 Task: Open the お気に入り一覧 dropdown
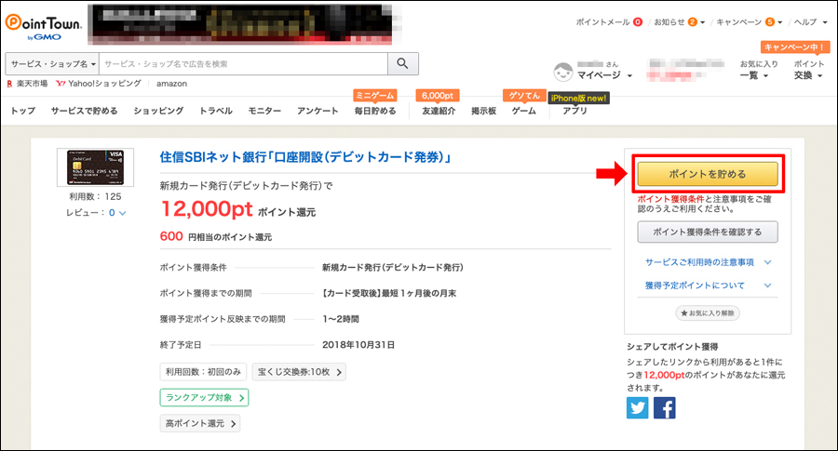click(x=758, y=70)
